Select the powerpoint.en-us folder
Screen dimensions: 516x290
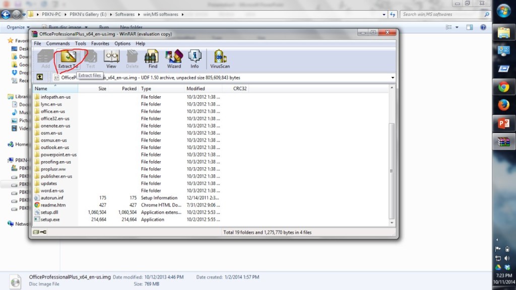tap(58, 155)
